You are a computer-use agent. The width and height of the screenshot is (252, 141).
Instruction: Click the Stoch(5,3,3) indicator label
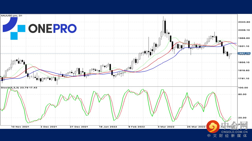[x=10, y=88]
